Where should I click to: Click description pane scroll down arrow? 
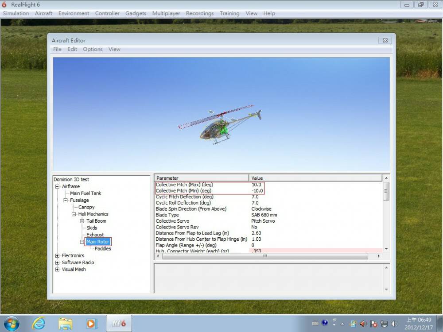pyautogui.click(x=386, y=290)
